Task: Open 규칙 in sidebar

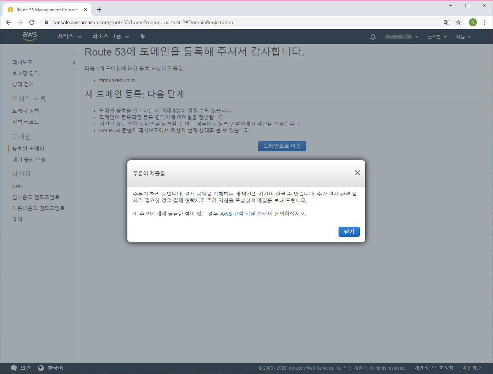Action: tap(17, 219)
